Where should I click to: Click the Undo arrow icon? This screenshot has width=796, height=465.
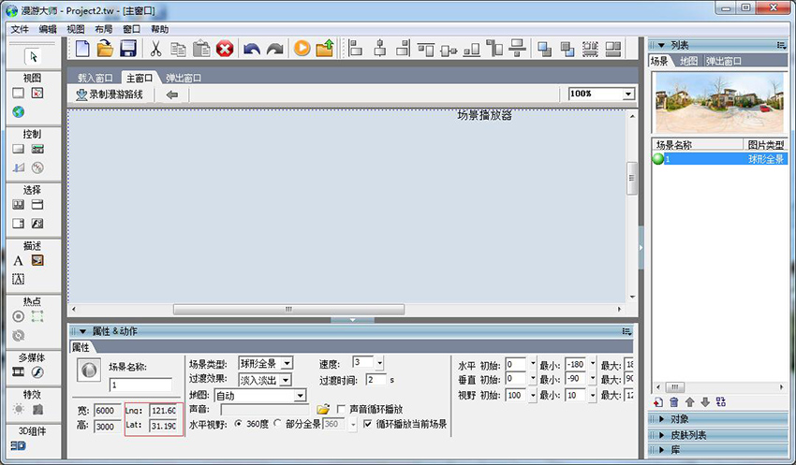251,49
